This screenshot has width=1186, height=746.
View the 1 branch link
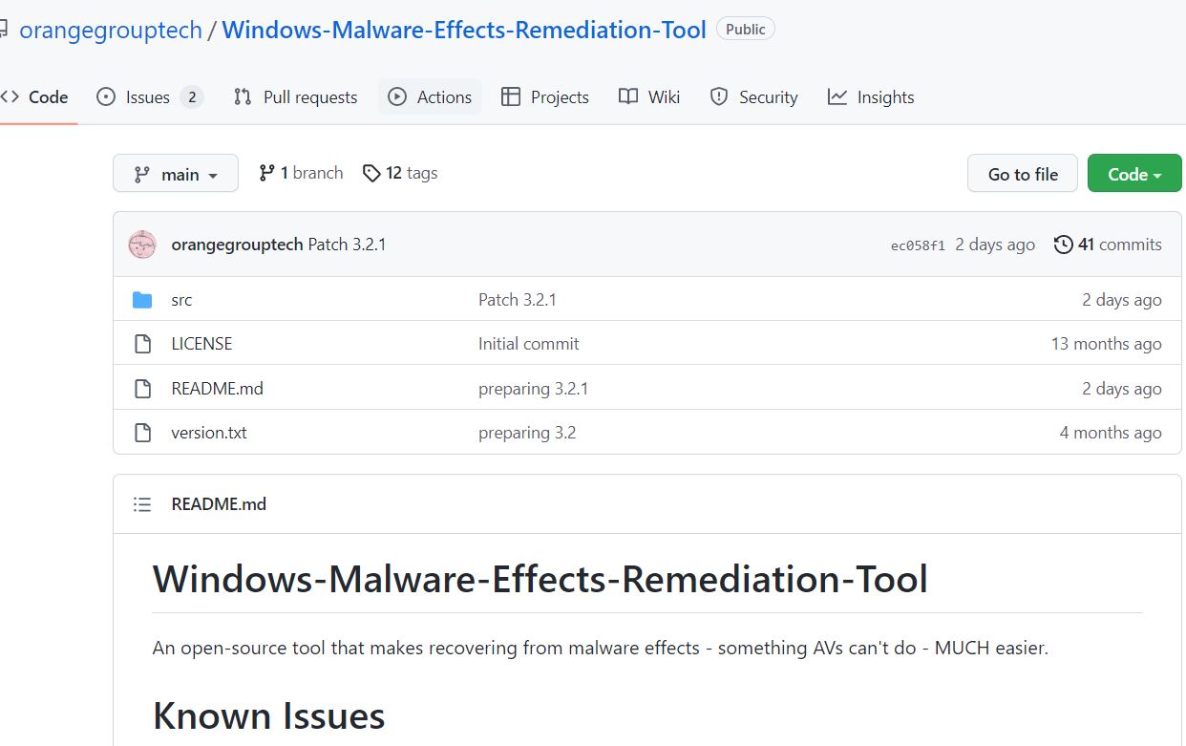(301, 173)
